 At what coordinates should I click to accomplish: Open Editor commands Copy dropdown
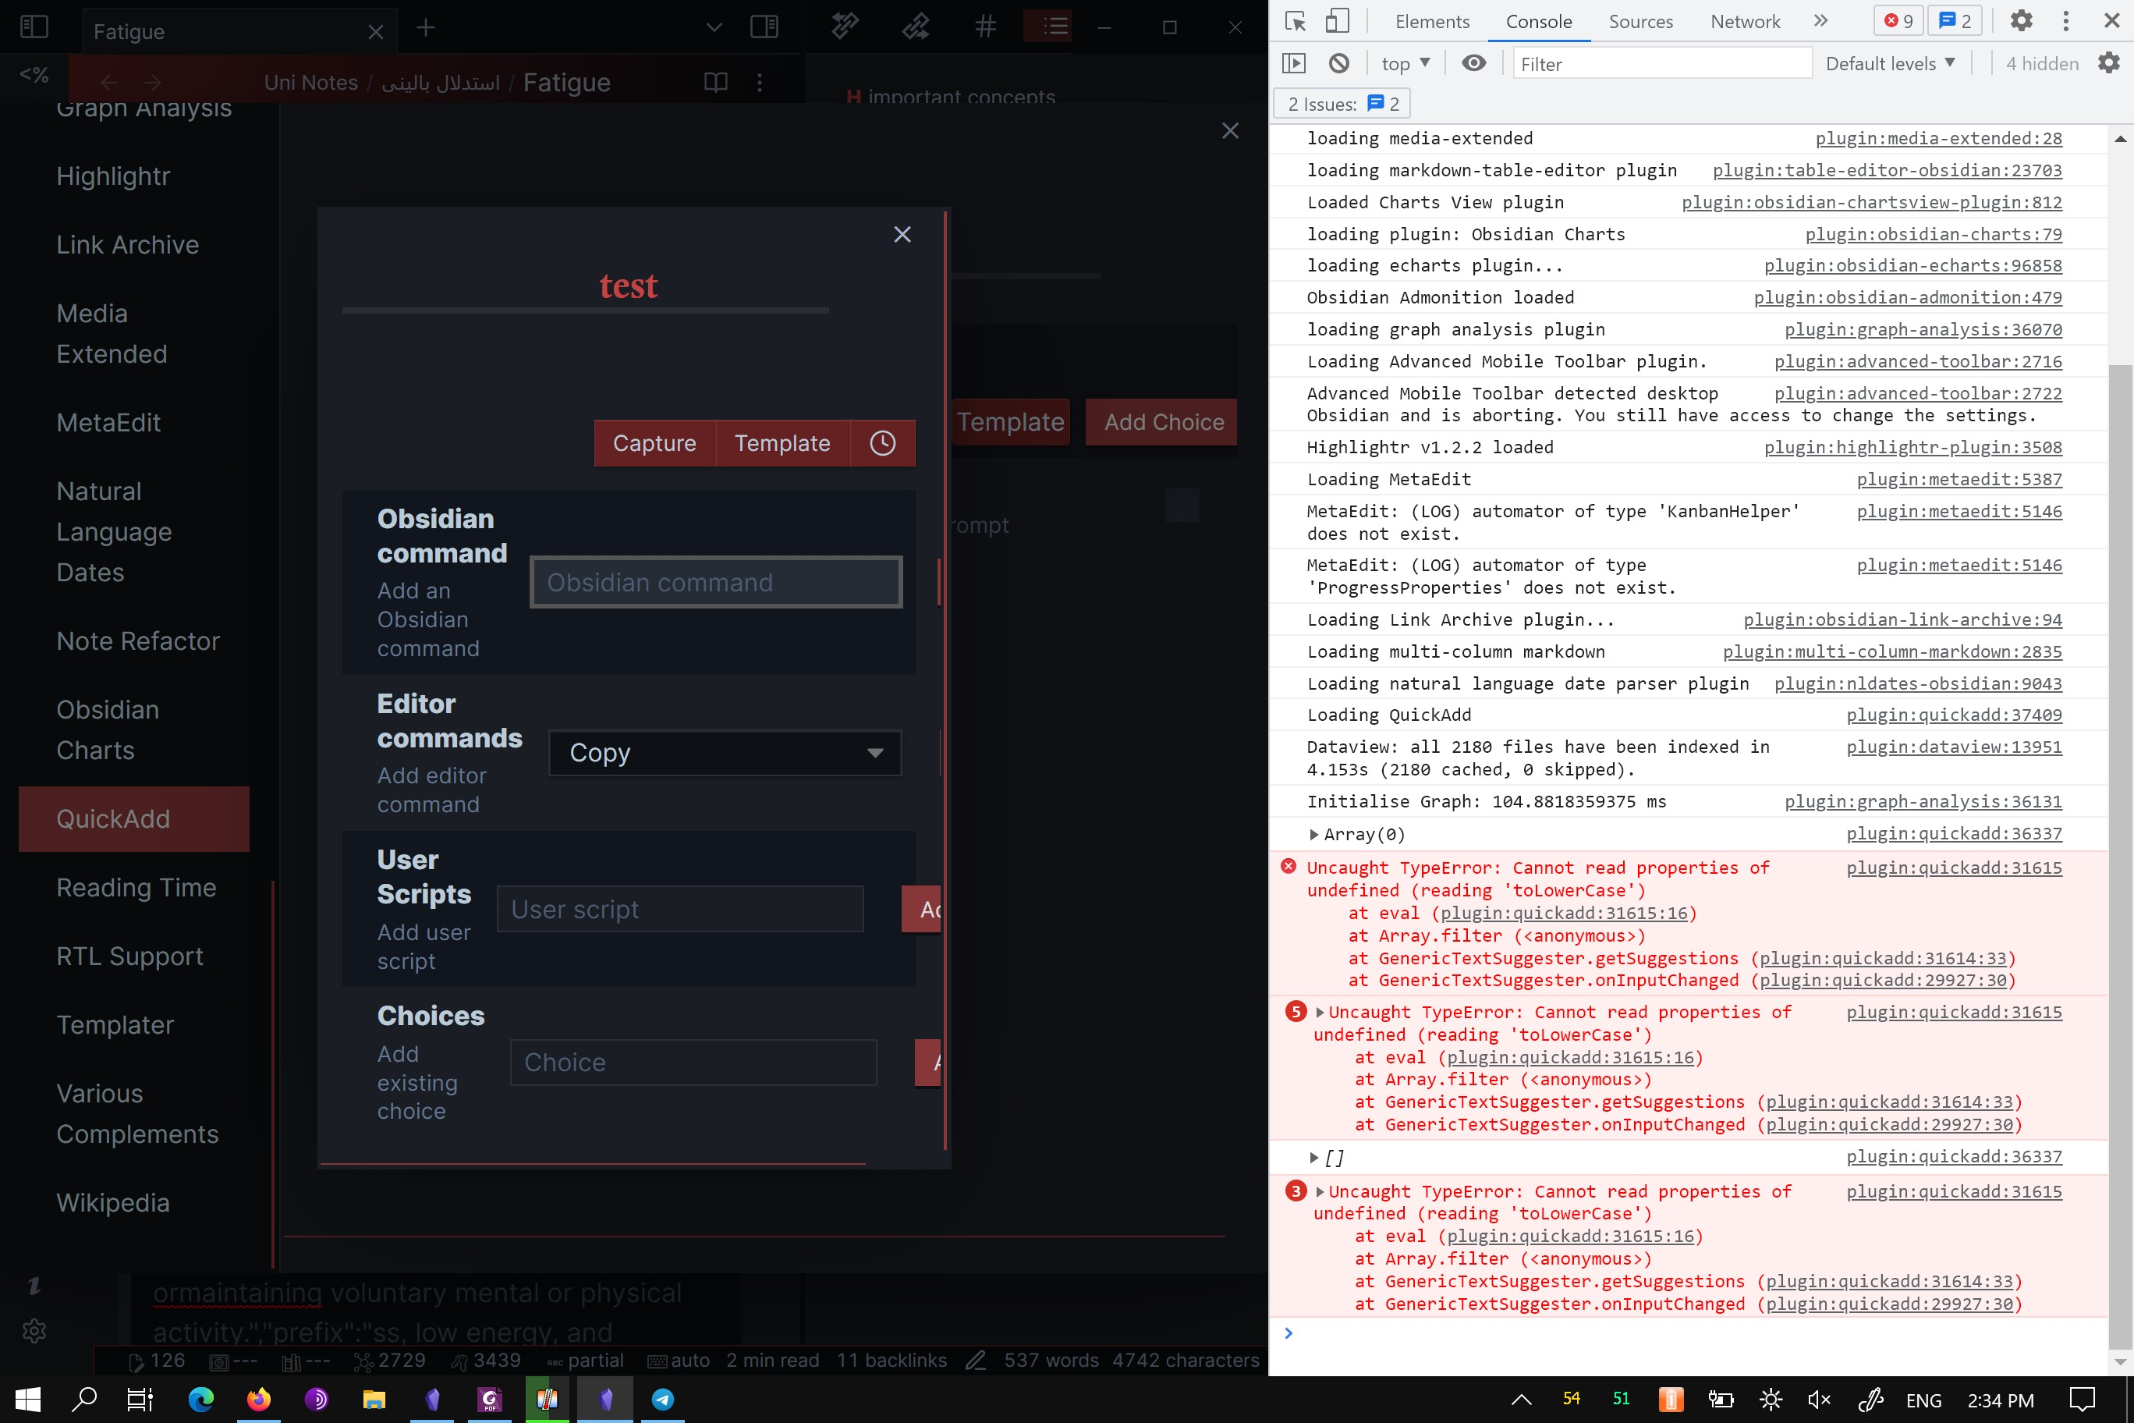click(725, 752)
